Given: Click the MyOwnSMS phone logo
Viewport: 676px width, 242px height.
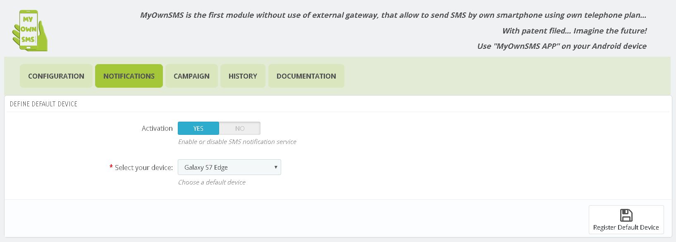Looking at the screenshot, I should pos(30,31).
